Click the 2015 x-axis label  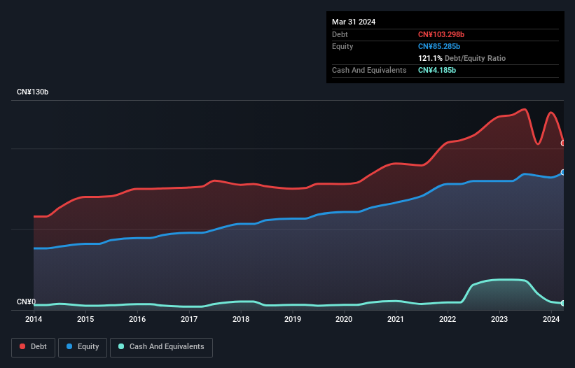pyautogui.click(x=85, y=319)
